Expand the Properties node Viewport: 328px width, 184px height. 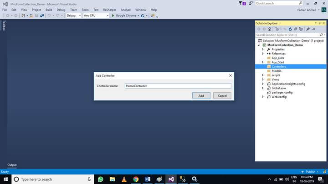pos(263,50)
